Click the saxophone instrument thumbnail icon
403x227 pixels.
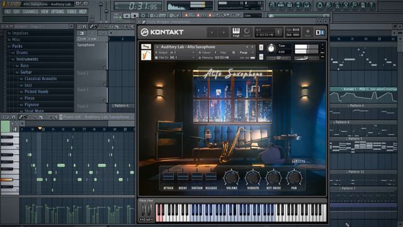pyautogui.click(x=146, y=55)
